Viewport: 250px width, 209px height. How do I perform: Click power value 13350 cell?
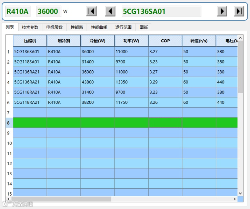tap(131, 82)
